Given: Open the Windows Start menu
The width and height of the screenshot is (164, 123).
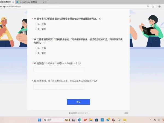Looking at the screenshot, I should pos(39,120).
